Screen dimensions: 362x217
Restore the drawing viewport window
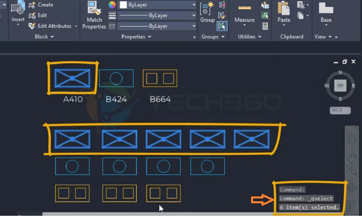[345, 62]
